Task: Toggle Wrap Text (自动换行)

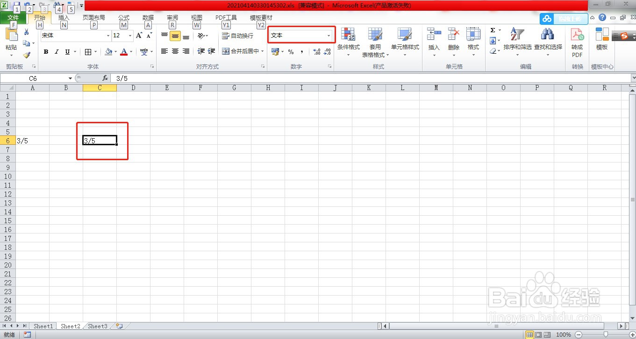Action: tap(237, 35)
